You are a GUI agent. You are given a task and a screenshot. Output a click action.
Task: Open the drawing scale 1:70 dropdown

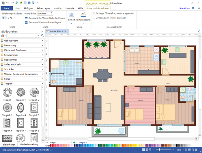click(x=15, y=18)
